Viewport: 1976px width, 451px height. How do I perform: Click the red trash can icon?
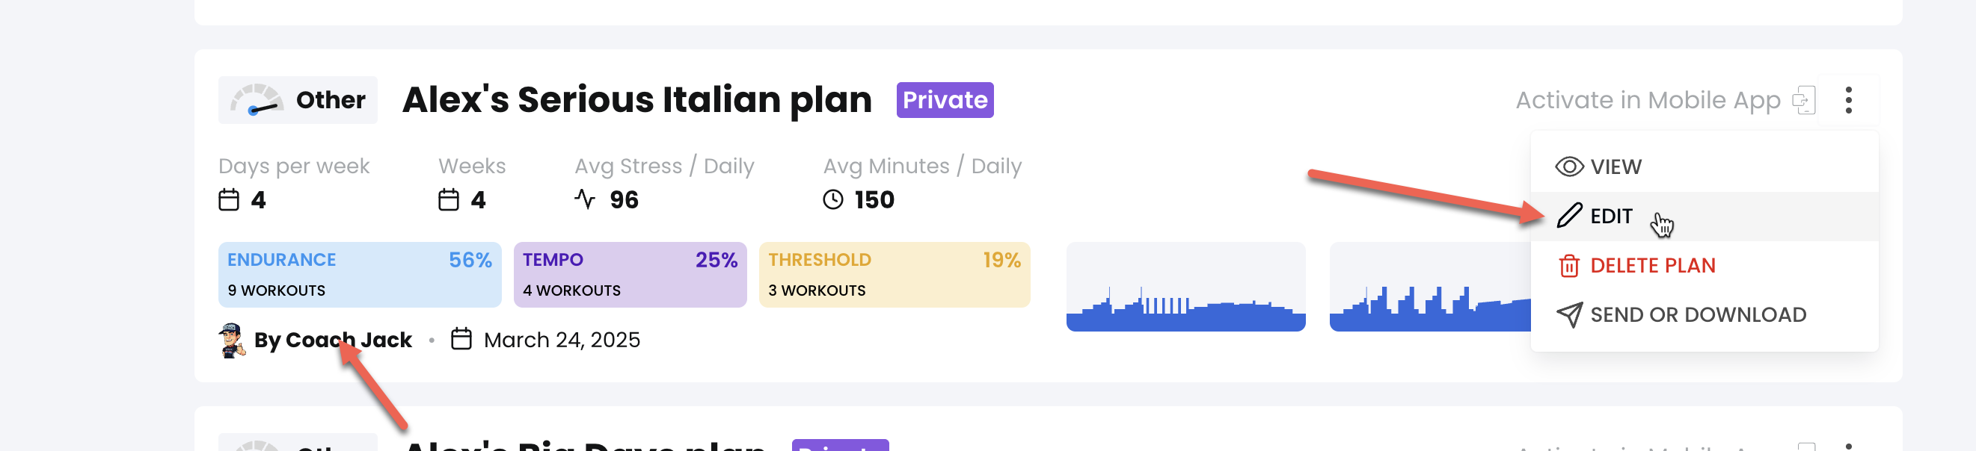click(1568, 266)
